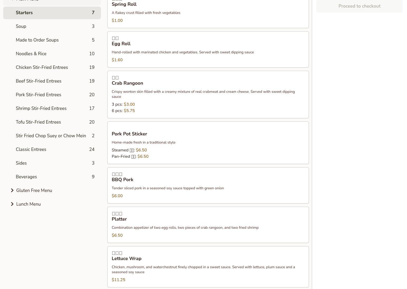Open Stir Fried Chop Suey or Chow Mein
This screenshot has width=407, height=289.
click(52, 136)
